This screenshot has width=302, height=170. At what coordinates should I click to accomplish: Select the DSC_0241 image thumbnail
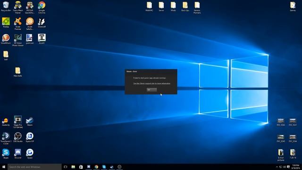click(293, 122)
